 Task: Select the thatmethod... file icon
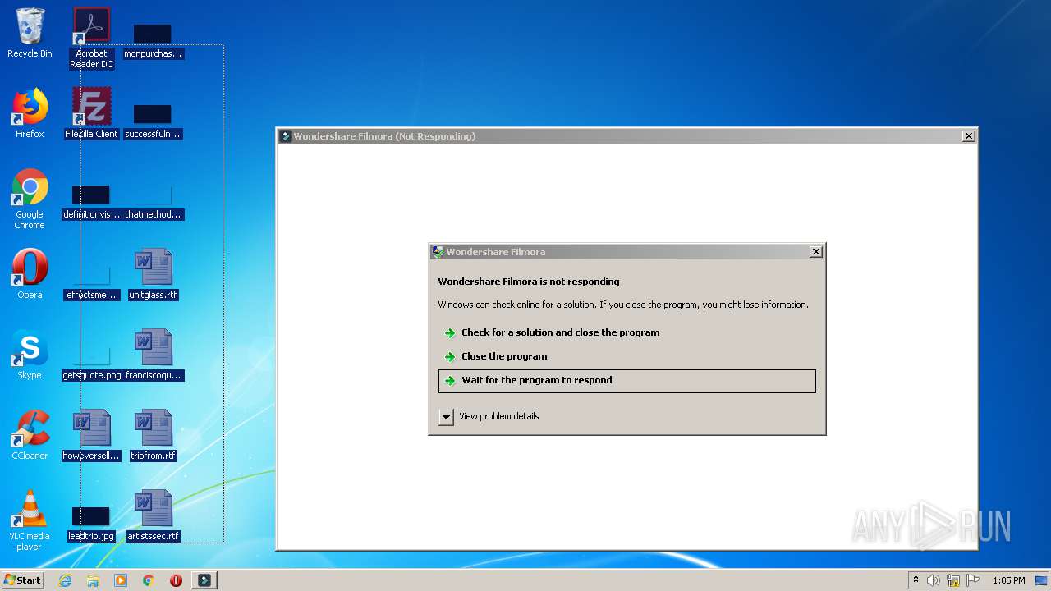(x=153, y=202)
